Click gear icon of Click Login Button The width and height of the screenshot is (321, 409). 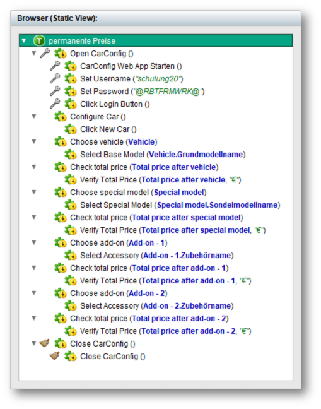tap(71, 104)
